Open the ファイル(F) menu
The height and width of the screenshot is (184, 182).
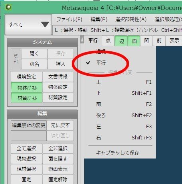pyautogui.click(x=69, y=20)
